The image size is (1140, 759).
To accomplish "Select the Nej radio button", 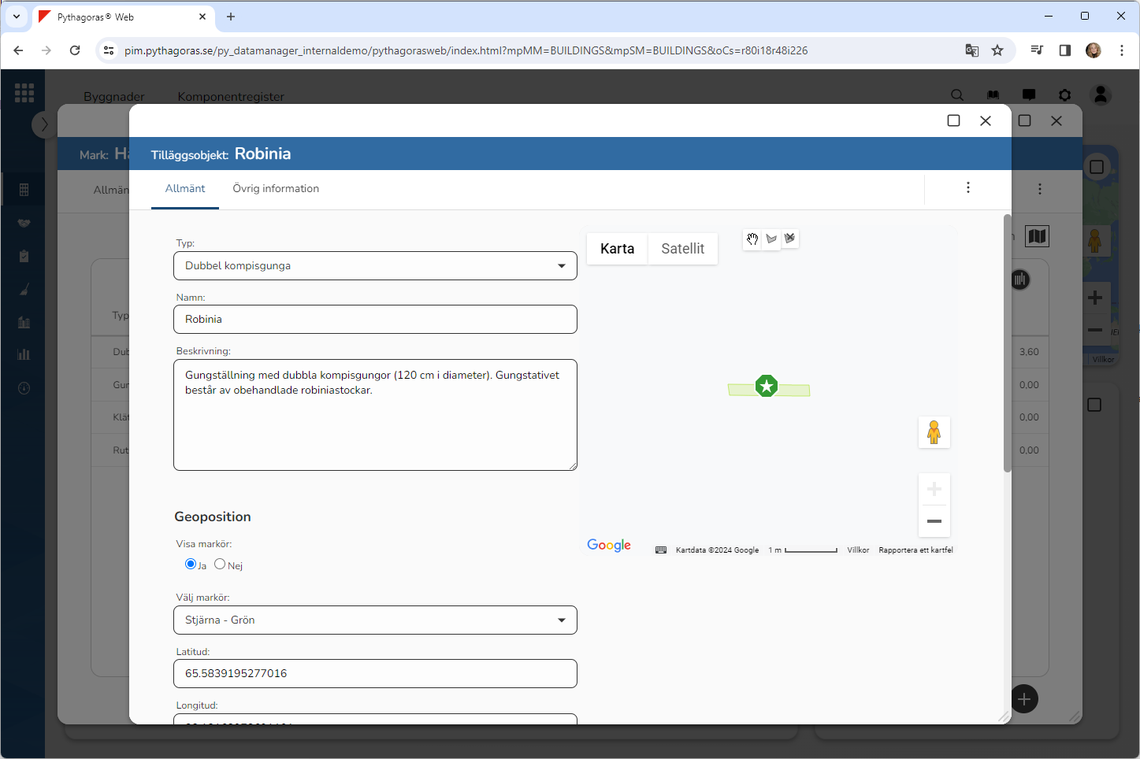I will pos(220,564).
